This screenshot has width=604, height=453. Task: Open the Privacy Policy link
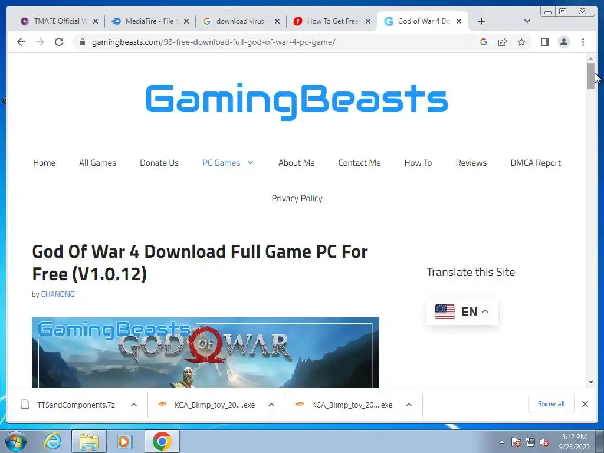[x=297, y=198]
